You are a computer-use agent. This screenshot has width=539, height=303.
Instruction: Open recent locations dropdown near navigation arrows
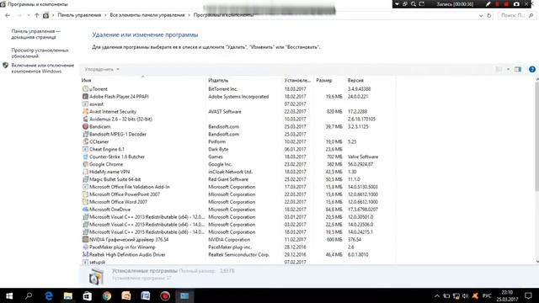coord(29,15)
